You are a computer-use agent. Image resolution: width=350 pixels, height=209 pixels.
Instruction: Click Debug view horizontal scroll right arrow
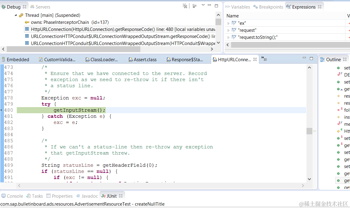211,49
